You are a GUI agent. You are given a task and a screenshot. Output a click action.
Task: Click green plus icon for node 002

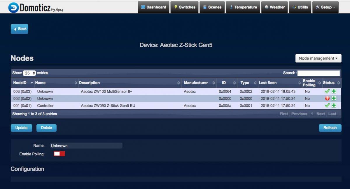coord(334,98)
